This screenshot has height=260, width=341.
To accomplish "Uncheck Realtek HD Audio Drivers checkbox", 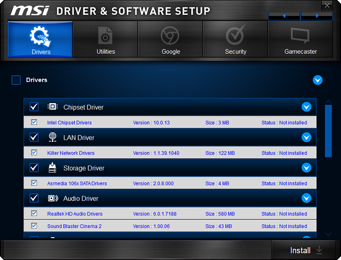I will coord(34,213).
